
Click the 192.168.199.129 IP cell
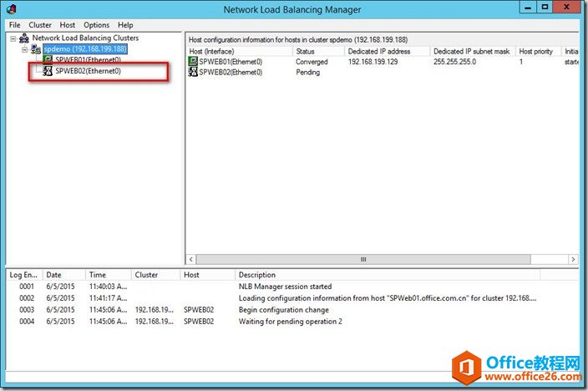373,62
